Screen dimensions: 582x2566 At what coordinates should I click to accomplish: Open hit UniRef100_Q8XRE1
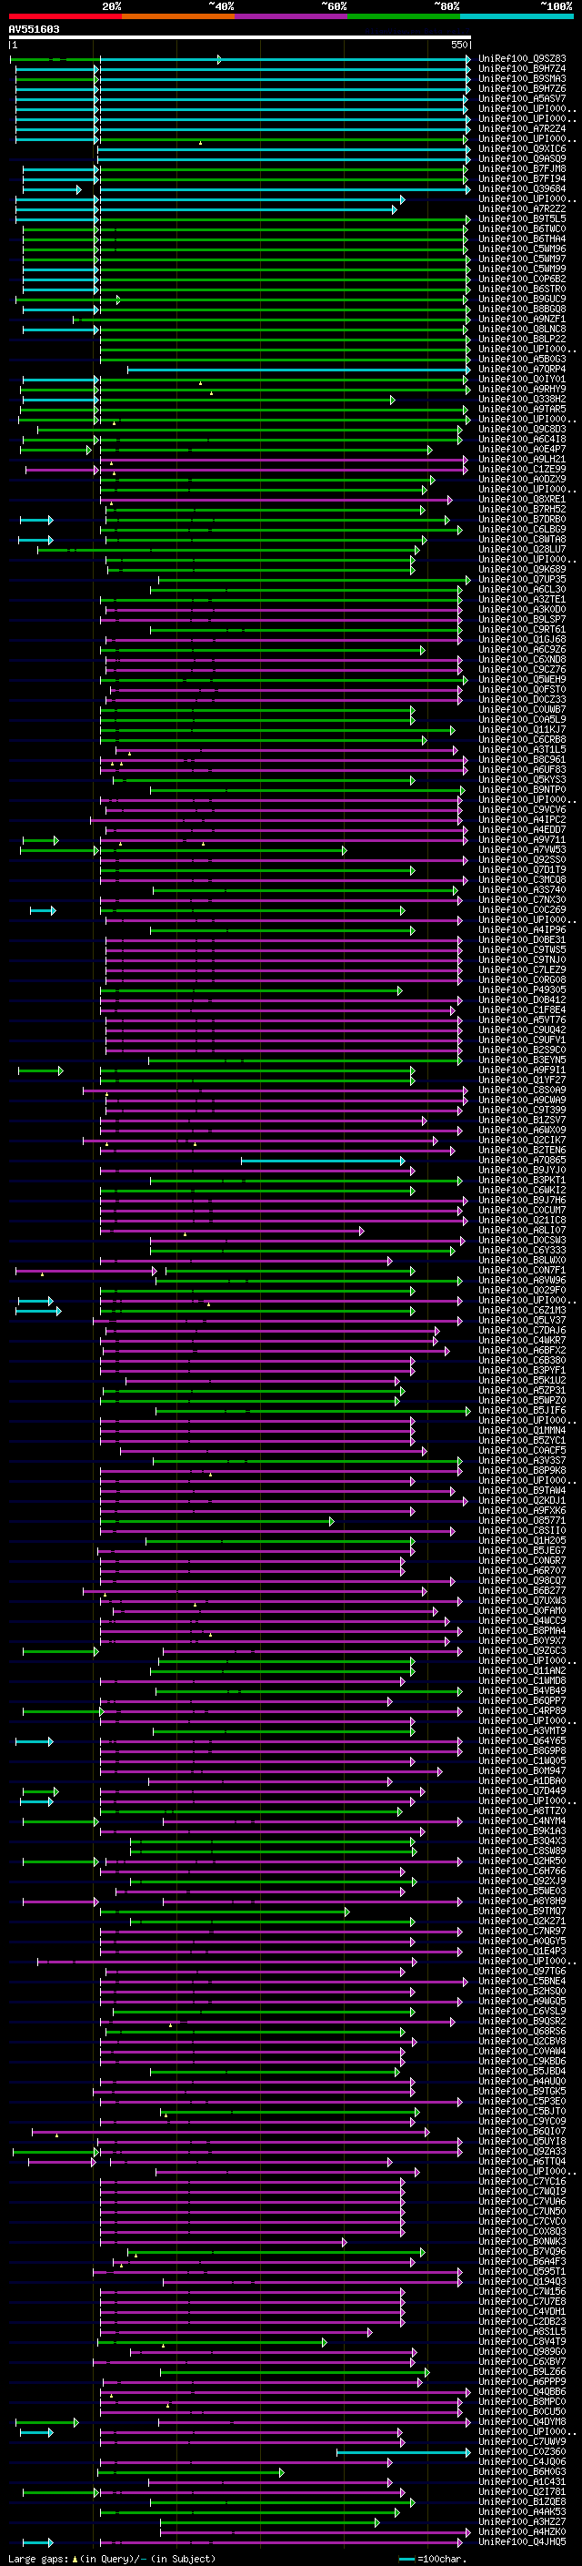(522, 499)
